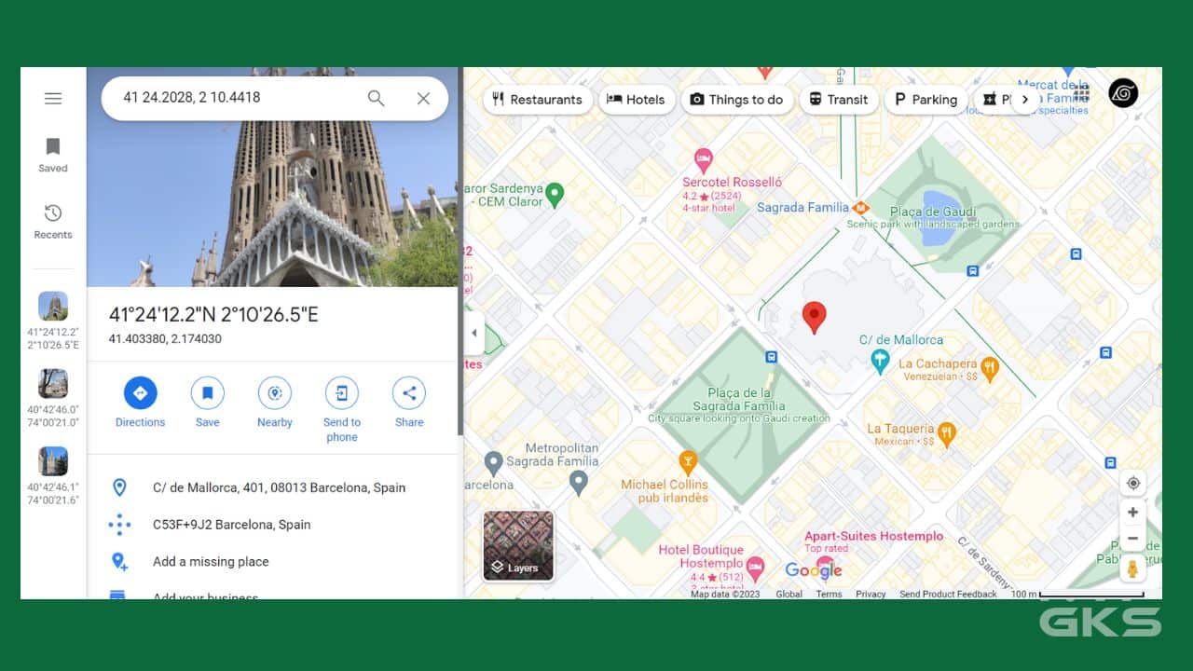Zoom in on the map

(x=1132, y=513)
